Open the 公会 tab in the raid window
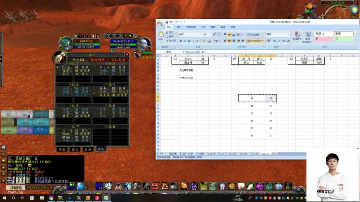The height and width of the screenshot is (202, 360). [x=88, y=149]
